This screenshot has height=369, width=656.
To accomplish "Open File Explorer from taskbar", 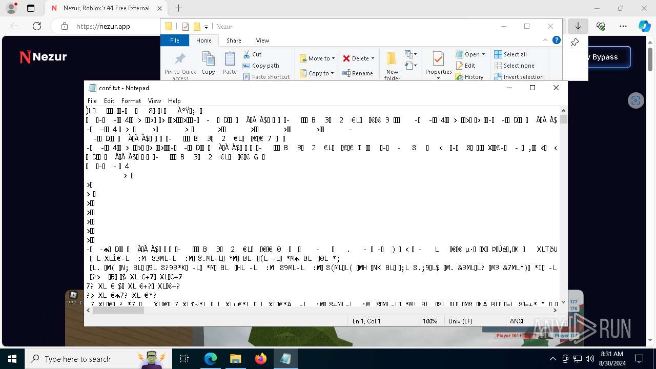I will pos(235,359).
